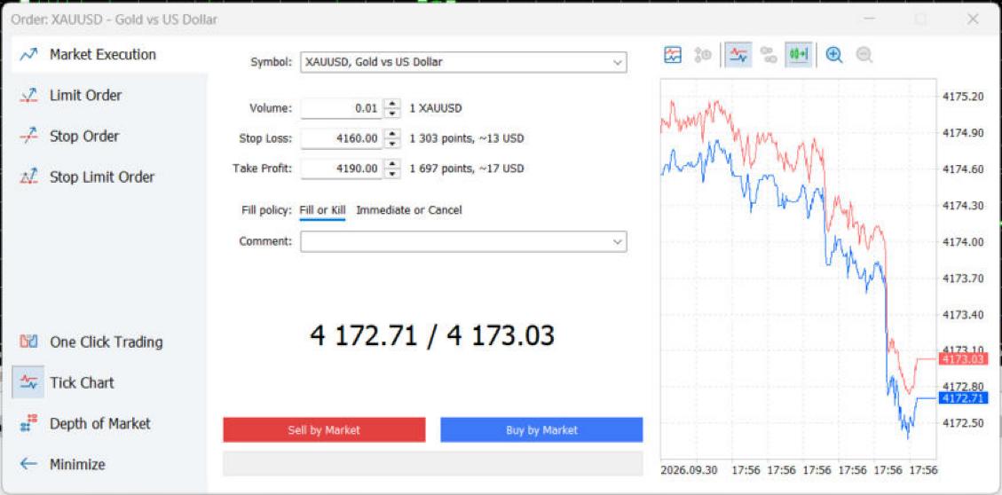Click the empty grey status bar below buttons
The height and width of the screenshot is (495, 1002).
pos(432,464)
